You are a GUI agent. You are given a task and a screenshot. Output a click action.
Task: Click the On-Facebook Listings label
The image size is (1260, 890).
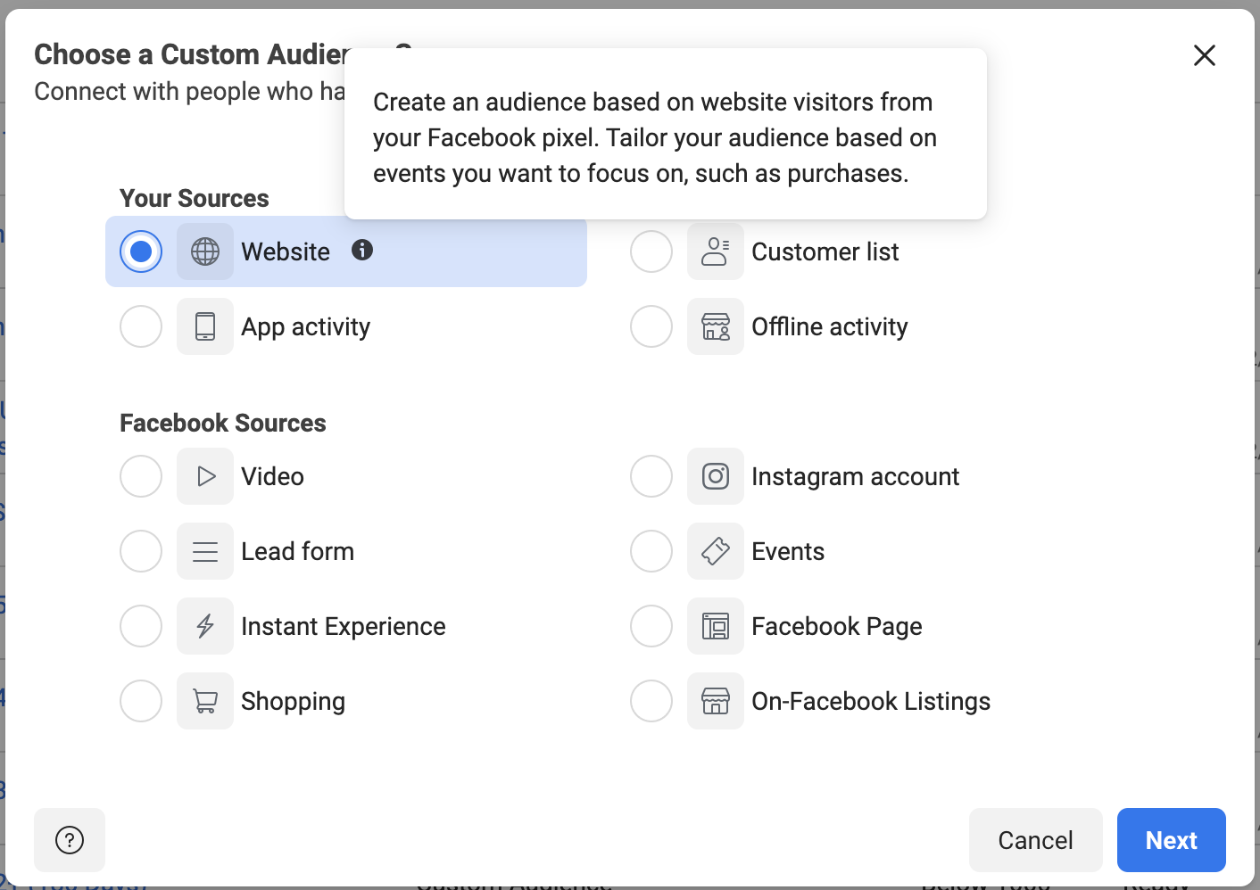click(871, 702)
